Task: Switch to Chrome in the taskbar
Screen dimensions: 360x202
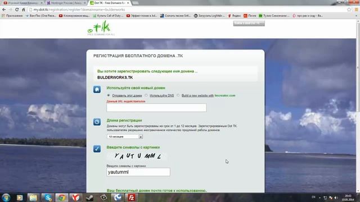Action: pos(61,198)
